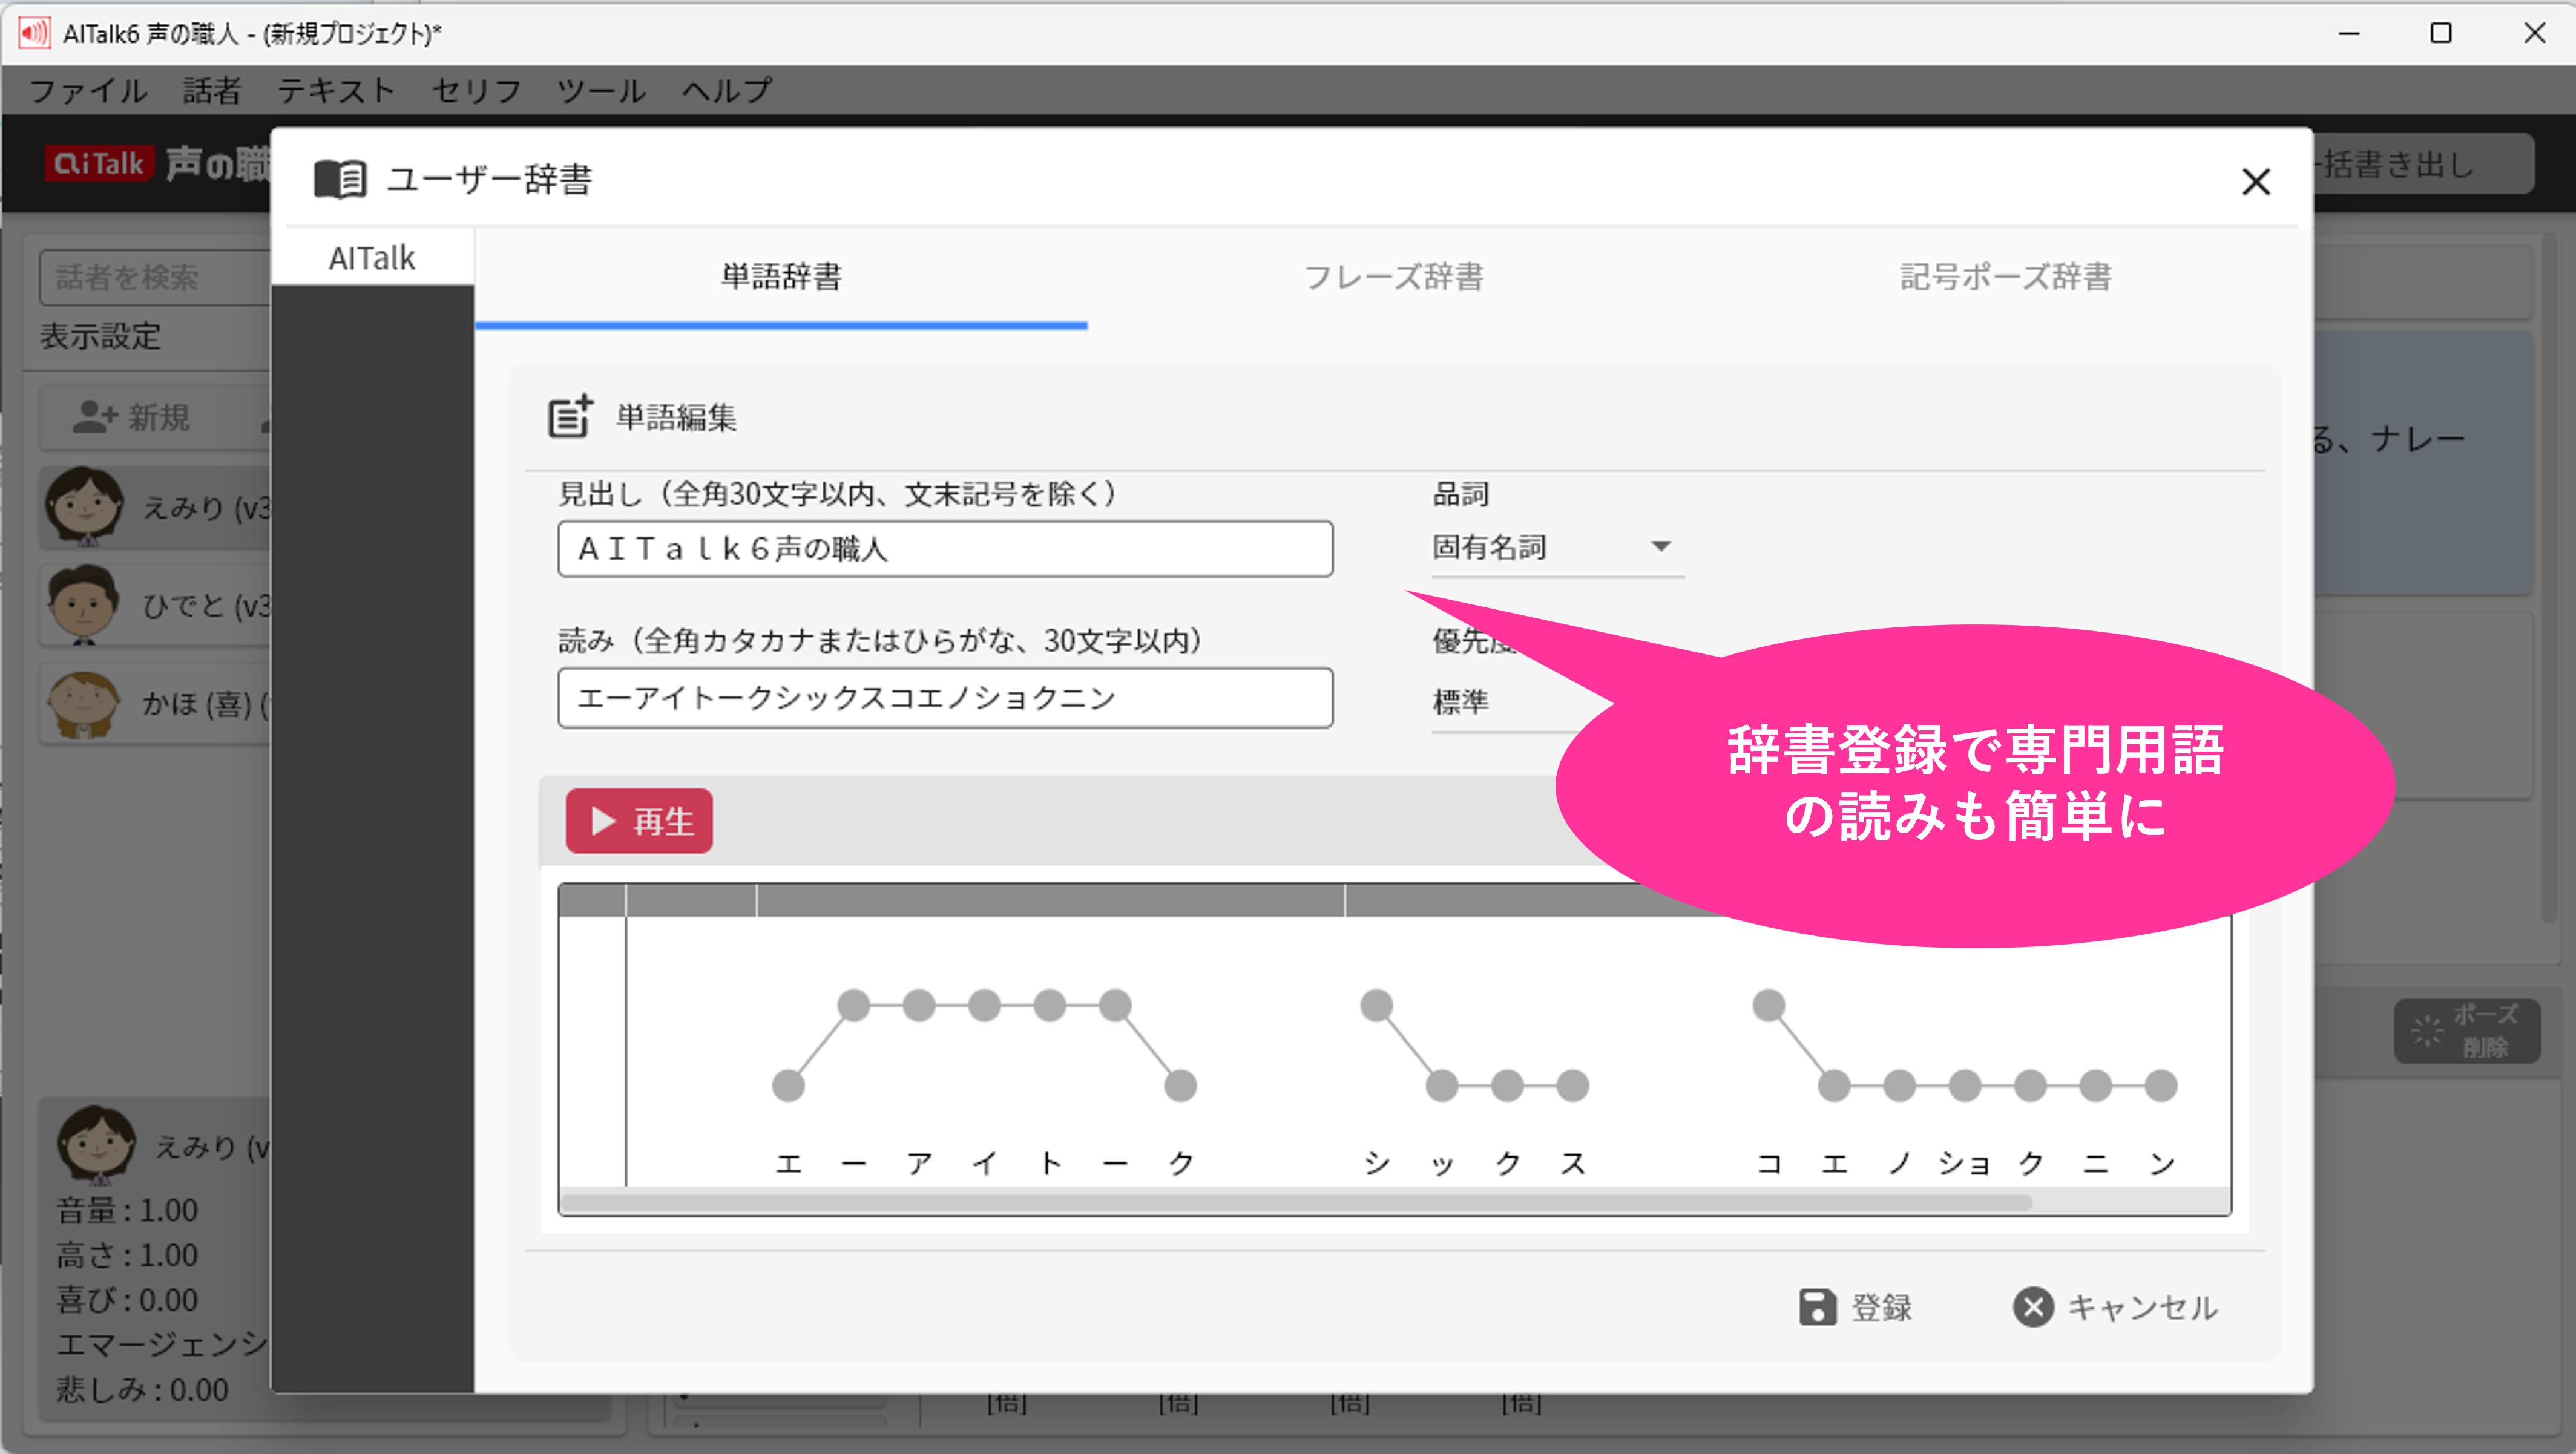This screenshot has height=1454, width=2576.
Task: Maximize the AITalk6 window
Action: click(2441, 33)
